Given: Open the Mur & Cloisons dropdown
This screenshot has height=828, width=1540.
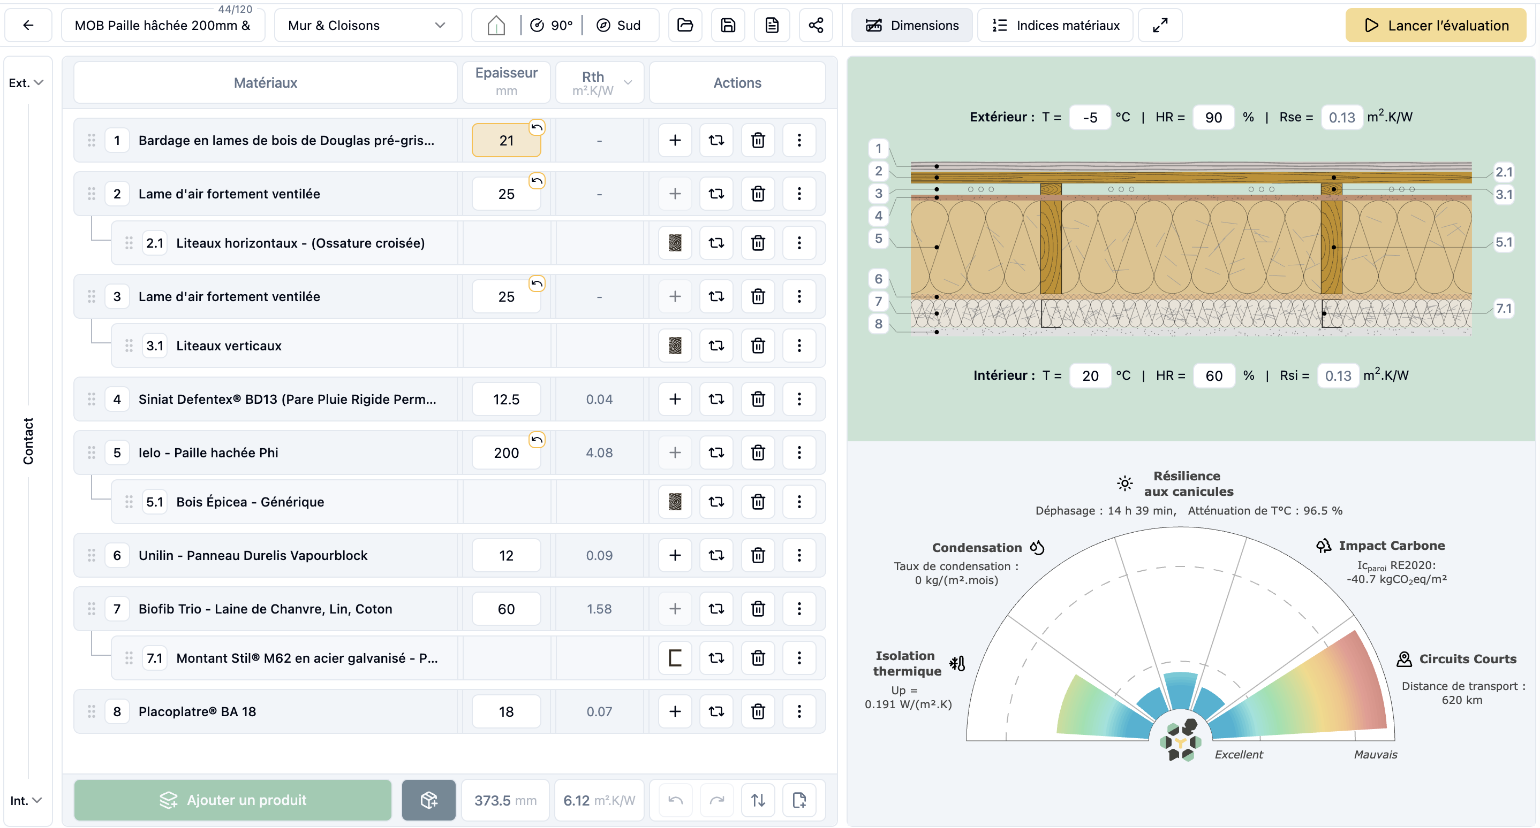Looking at the screenshot, I should tap(367, 25).
